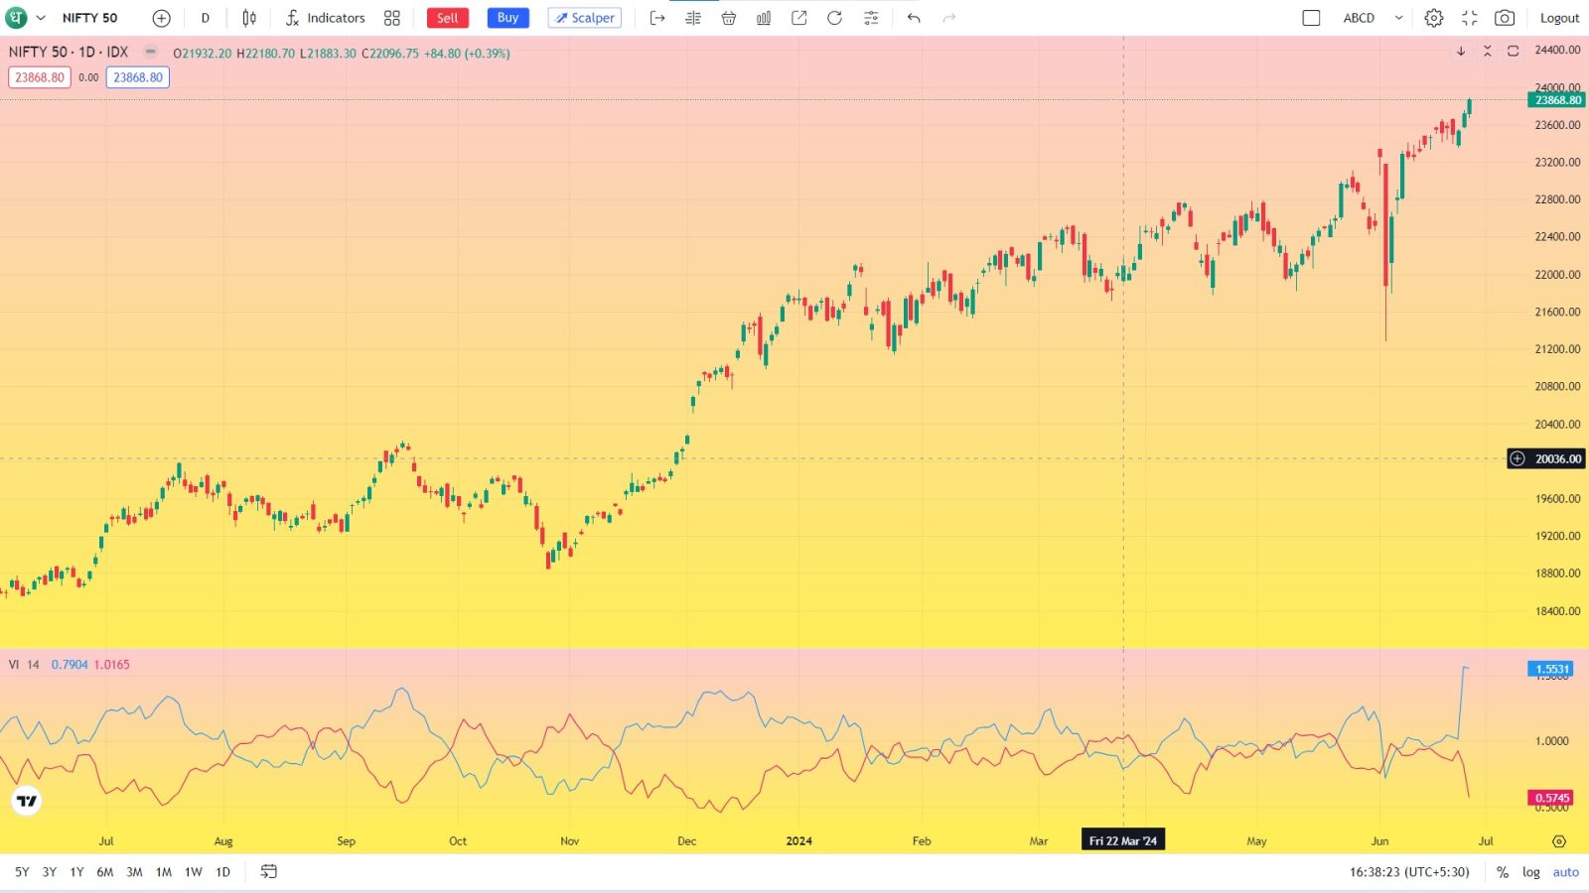The image size is (1589, 893).
Task: Open the candlestick chart style selector
Action: coord(249,18)
